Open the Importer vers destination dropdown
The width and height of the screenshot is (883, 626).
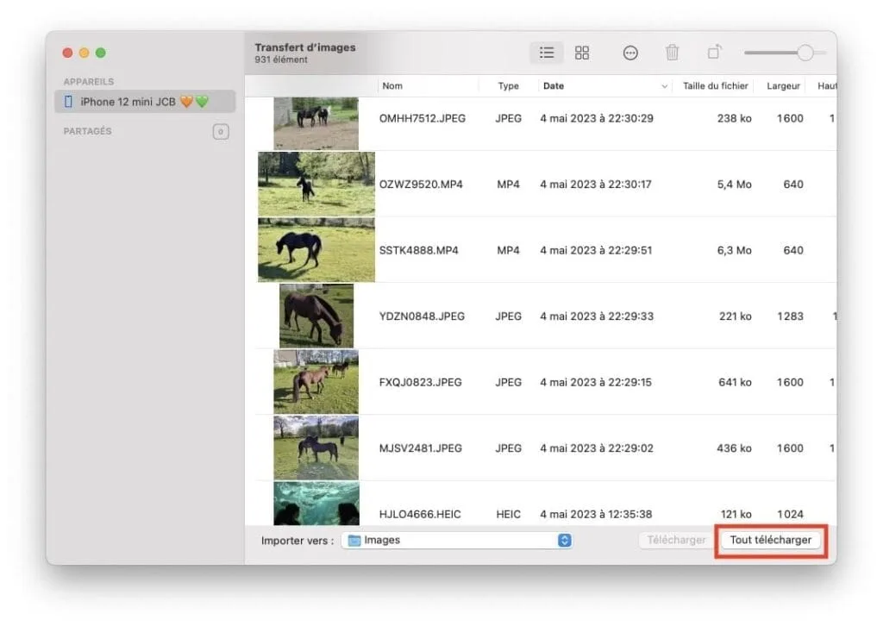tap(565, 541)
